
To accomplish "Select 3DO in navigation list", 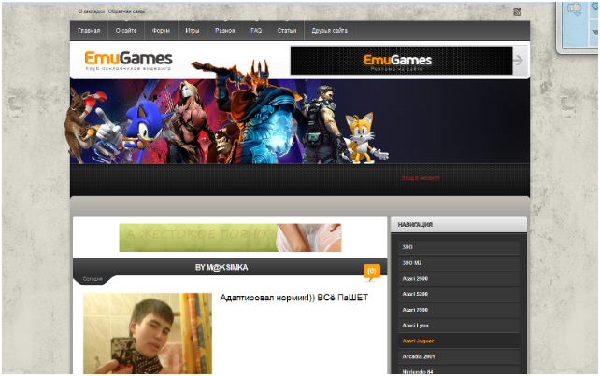I will [x=459, y=247].
